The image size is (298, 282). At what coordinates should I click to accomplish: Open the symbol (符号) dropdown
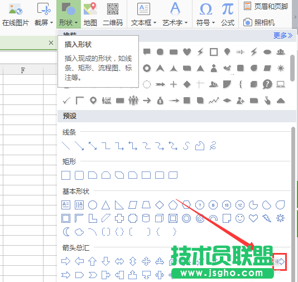205,15
